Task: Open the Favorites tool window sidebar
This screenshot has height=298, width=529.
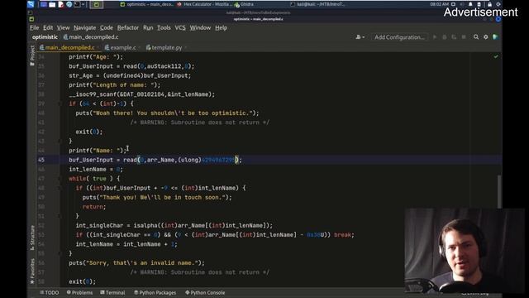Action: click(x=32, y=272)
